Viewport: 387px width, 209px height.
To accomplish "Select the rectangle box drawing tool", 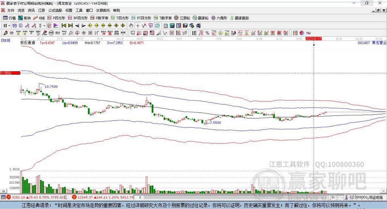I will (133, 33).
